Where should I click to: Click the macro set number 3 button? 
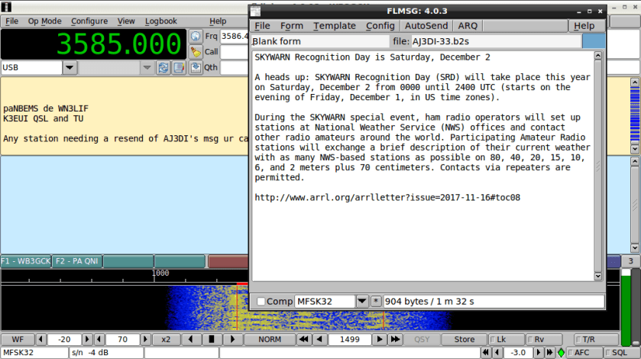[631, 261]
